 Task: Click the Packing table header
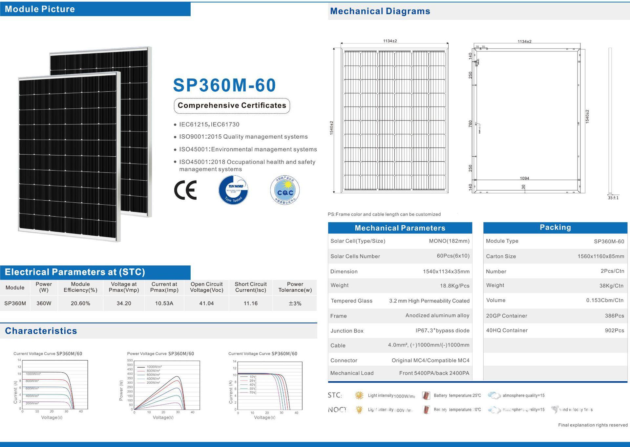[555, 227]
